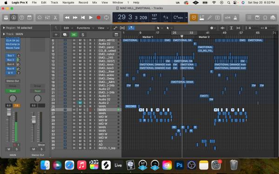Toggle vertical auto zoom icon
Viewport: 279px width, 174px height.
click(231, 28)
